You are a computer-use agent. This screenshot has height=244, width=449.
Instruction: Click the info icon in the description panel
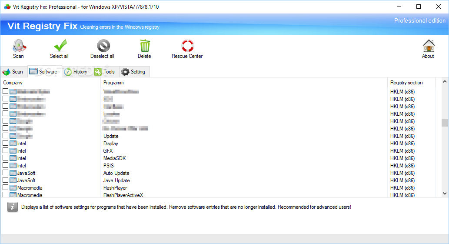coord(12,207)
